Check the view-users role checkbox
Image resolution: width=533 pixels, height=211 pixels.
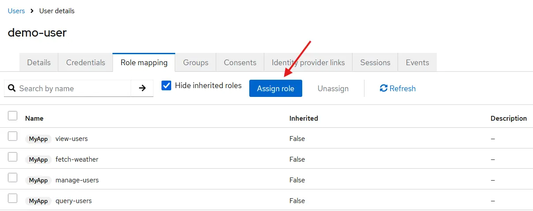tap(13, 137)
